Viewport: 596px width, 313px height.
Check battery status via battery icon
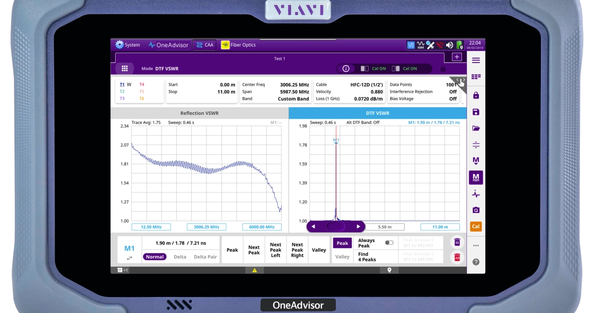(459, 45)
